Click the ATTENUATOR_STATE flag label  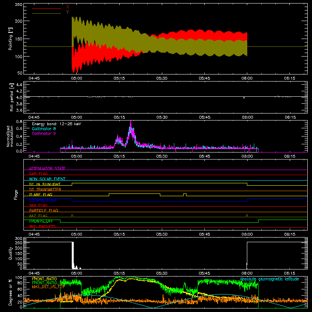[x=47, y=168]
